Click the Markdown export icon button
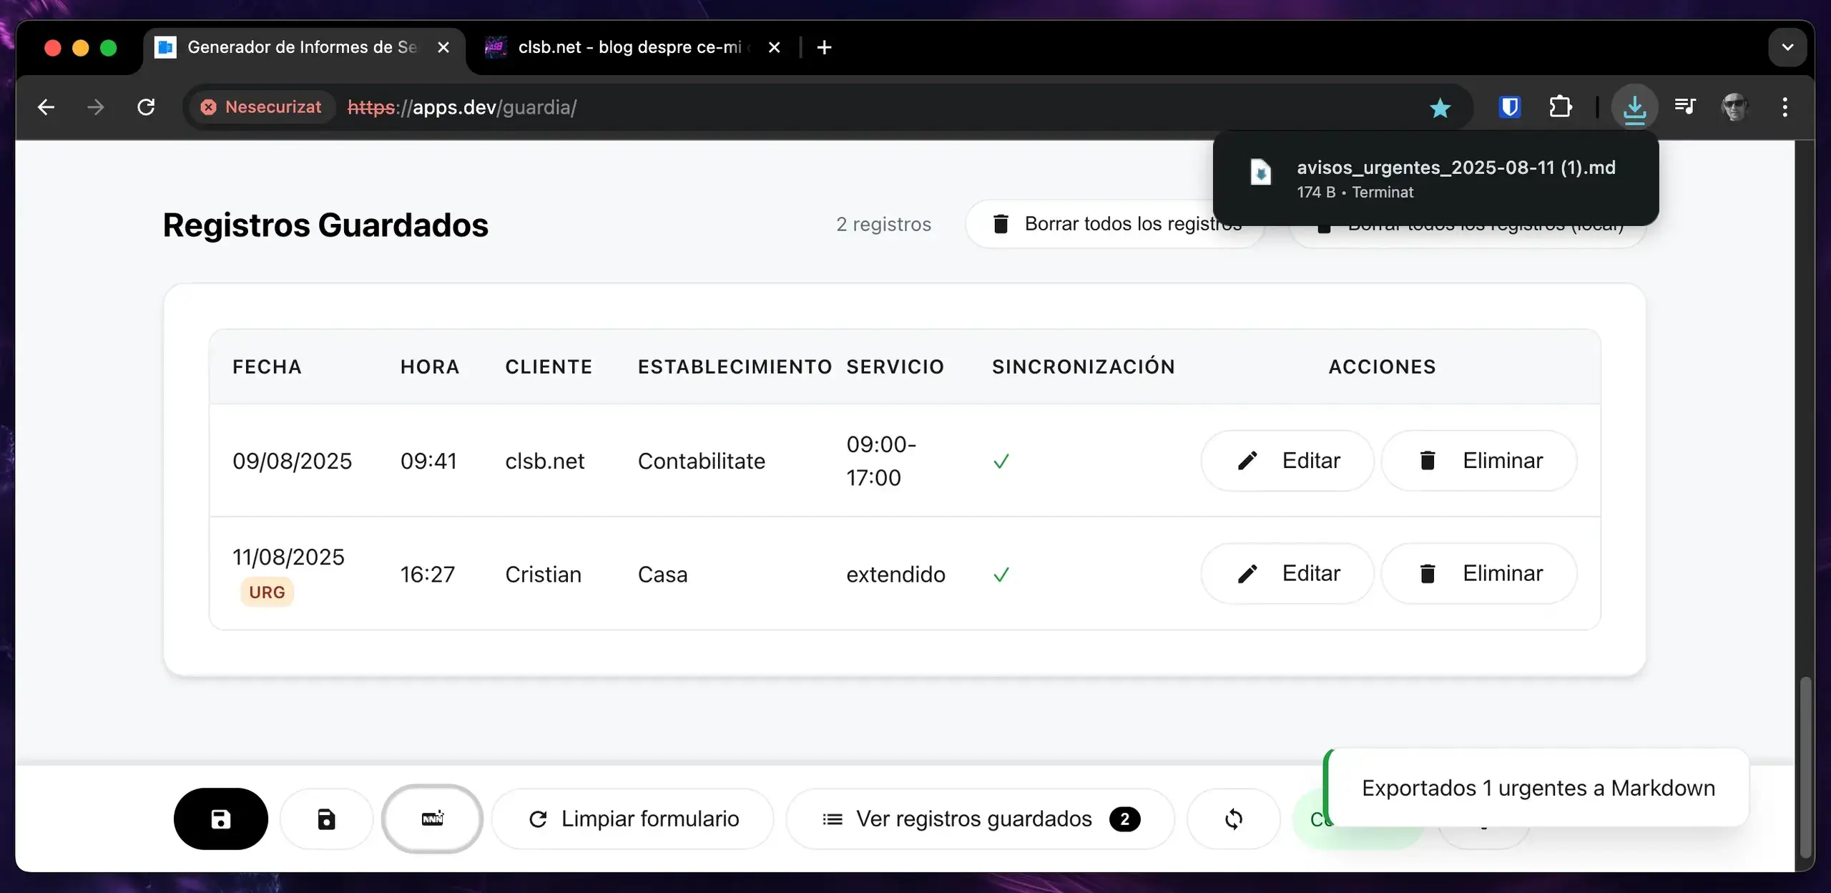This screenshot has width=1831, height=893. pos(432,819)
